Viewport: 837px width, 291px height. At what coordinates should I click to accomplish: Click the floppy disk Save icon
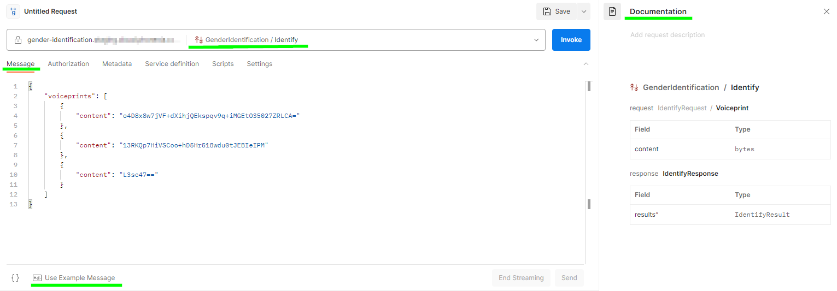click(547, 11)
